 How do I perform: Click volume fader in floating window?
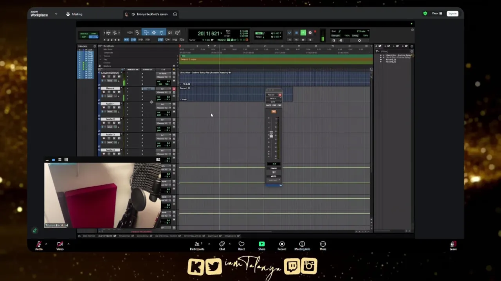click(271, 134)
